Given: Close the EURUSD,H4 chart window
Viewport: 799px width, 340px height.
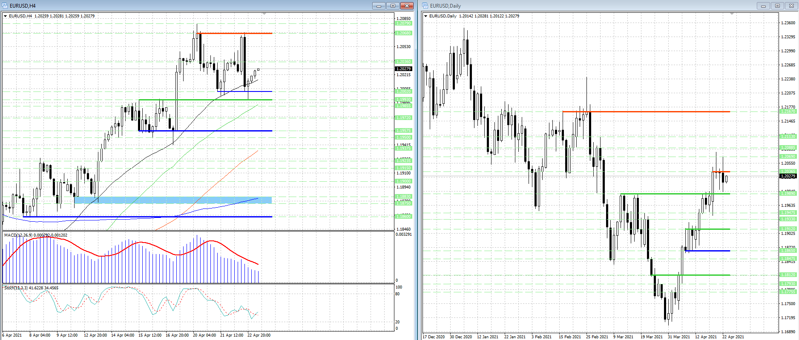Looking at the screenshot, I should pos(407,6).
